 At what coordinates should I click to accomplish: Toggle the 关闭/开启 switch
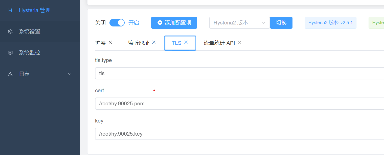[x=117, y=23]
